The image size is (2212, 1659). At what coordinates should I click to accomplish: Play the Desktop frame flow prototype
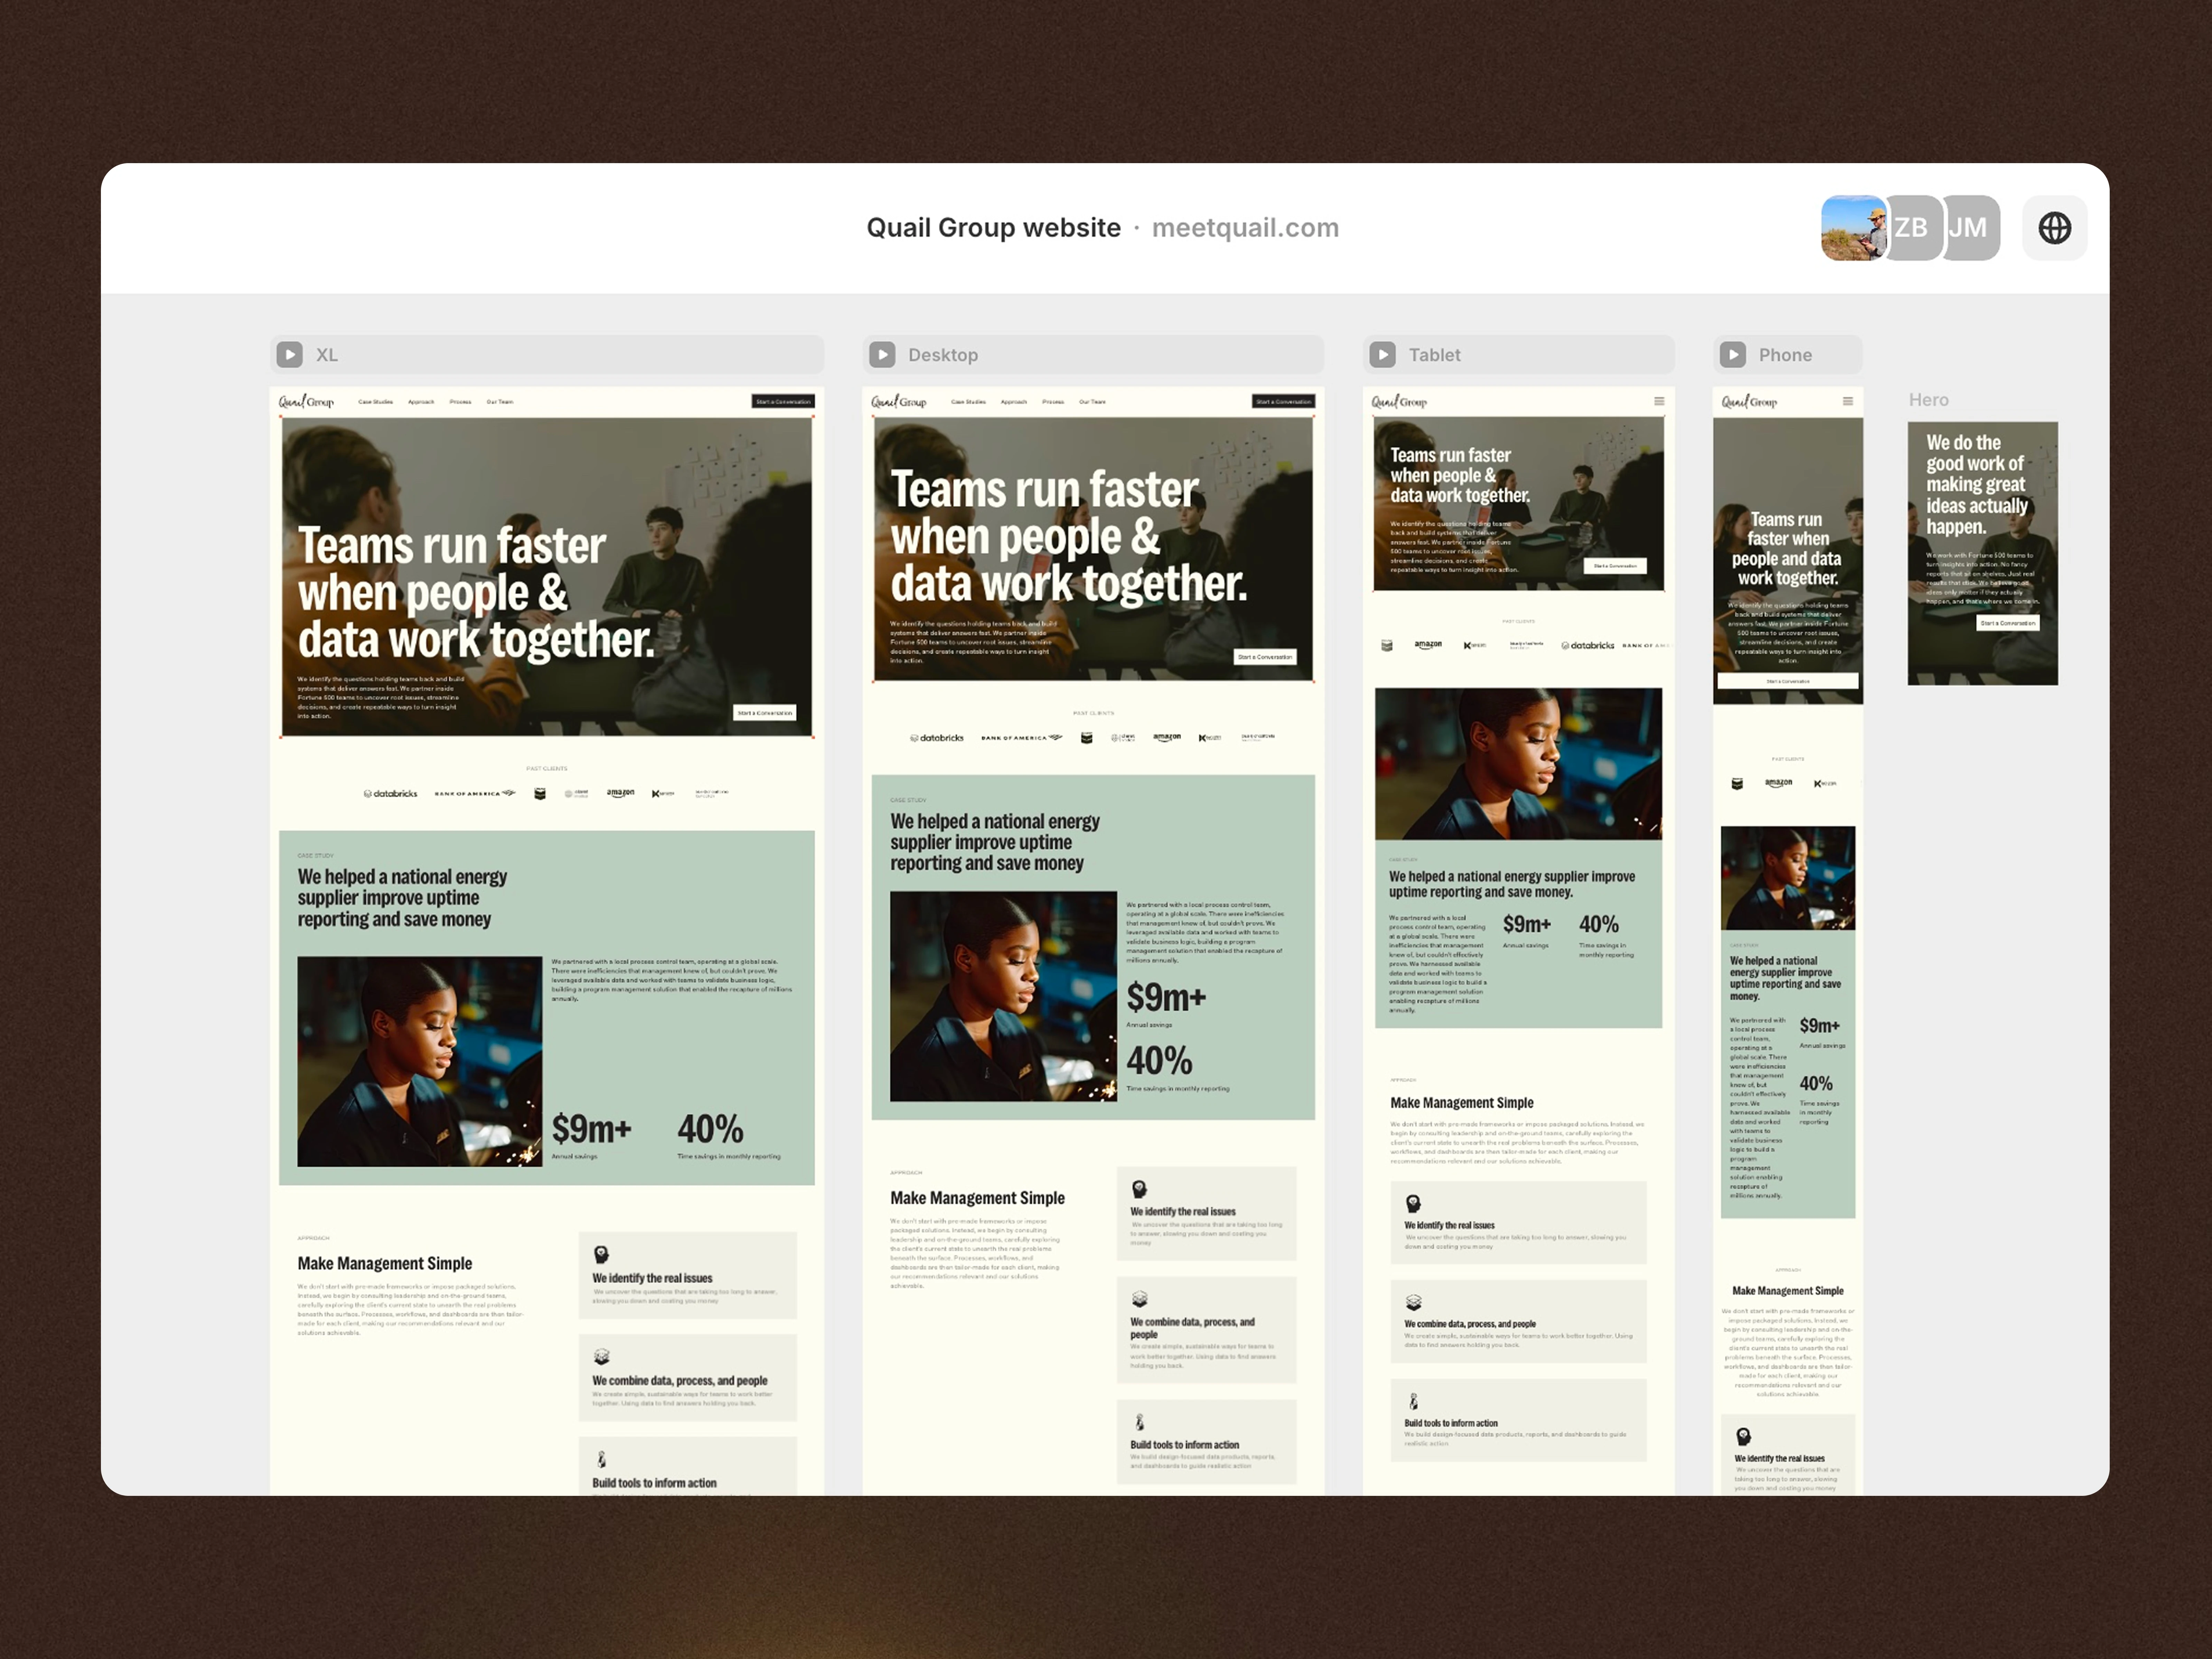pos(882,354)
